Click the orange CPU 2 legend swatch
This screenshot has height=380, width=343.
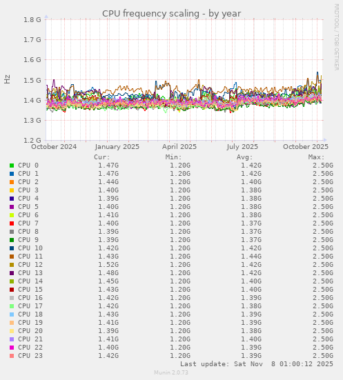tap(12, 182)
